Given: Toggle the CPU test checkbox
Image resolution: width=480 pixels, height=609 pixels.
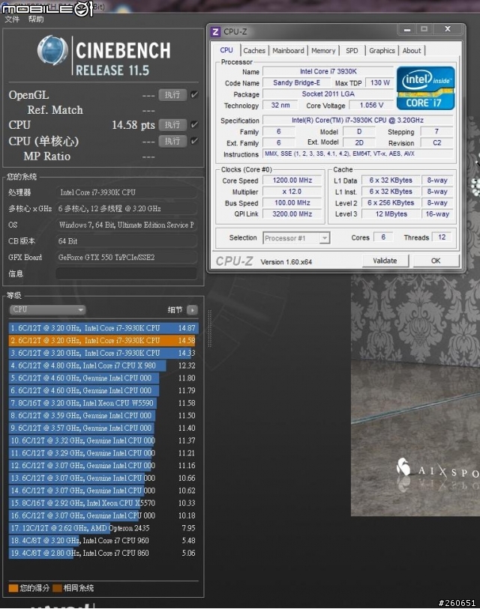Looking at the screenshot, I should click(x=194, y=124).
